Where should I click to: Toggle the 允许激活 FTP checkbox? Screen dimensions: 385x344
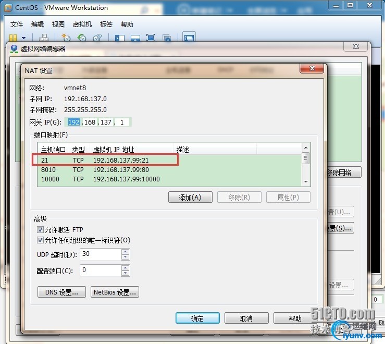(x=40, y=230)
